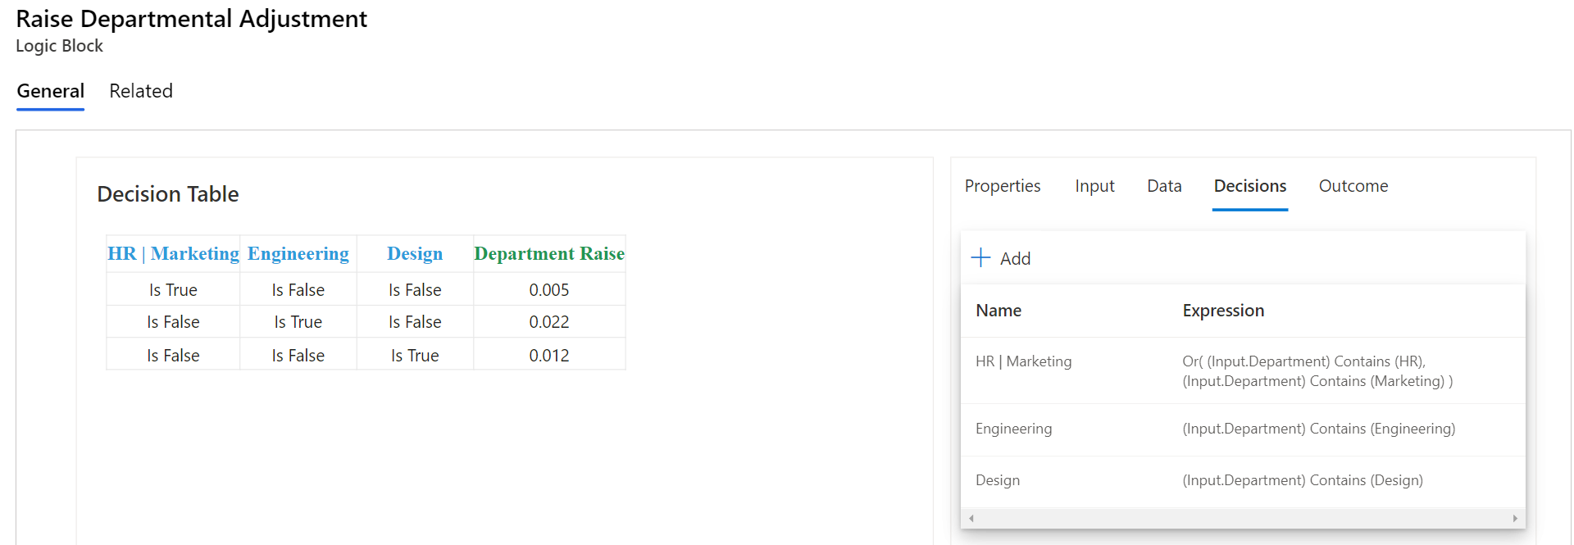The width and height of the screenshot is (1574, 545).
Task: Click the horizontal scrollbar in Decisions panel
Action: [x=1242, y=518]
